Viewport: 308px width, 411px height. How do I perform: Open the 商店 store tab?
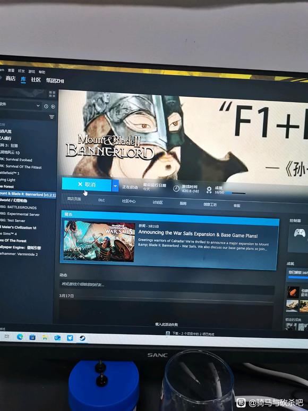click(x=11, y=78)
